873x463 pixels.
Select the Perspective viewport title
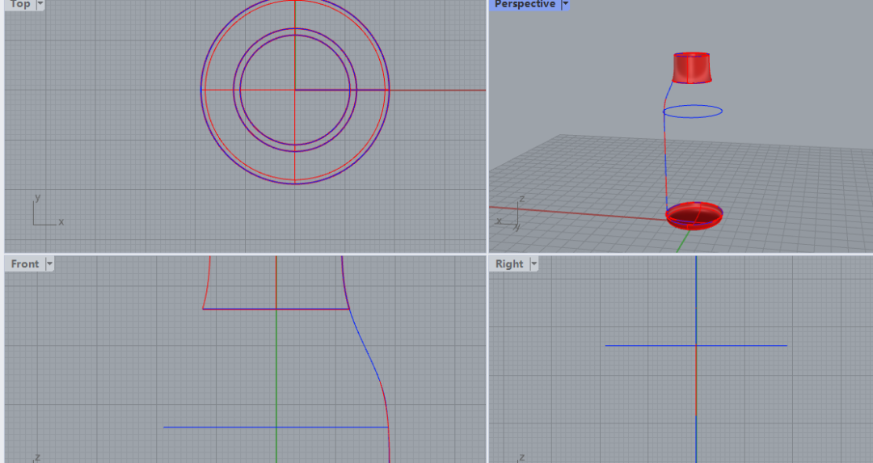coord(525,4)
